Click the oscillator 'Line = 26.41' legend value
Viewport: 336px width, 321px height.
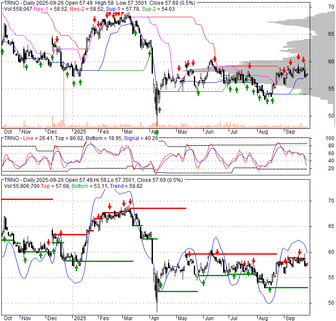tap(38, 138)
